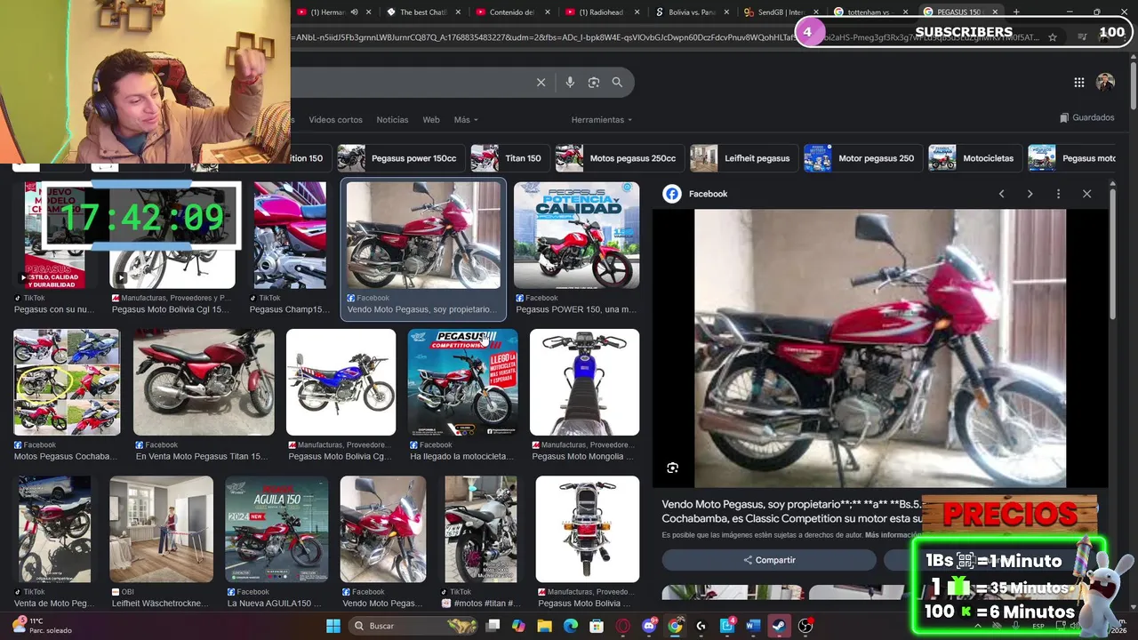Expand the Herramientas dropdown

click(x=602, y=120)
